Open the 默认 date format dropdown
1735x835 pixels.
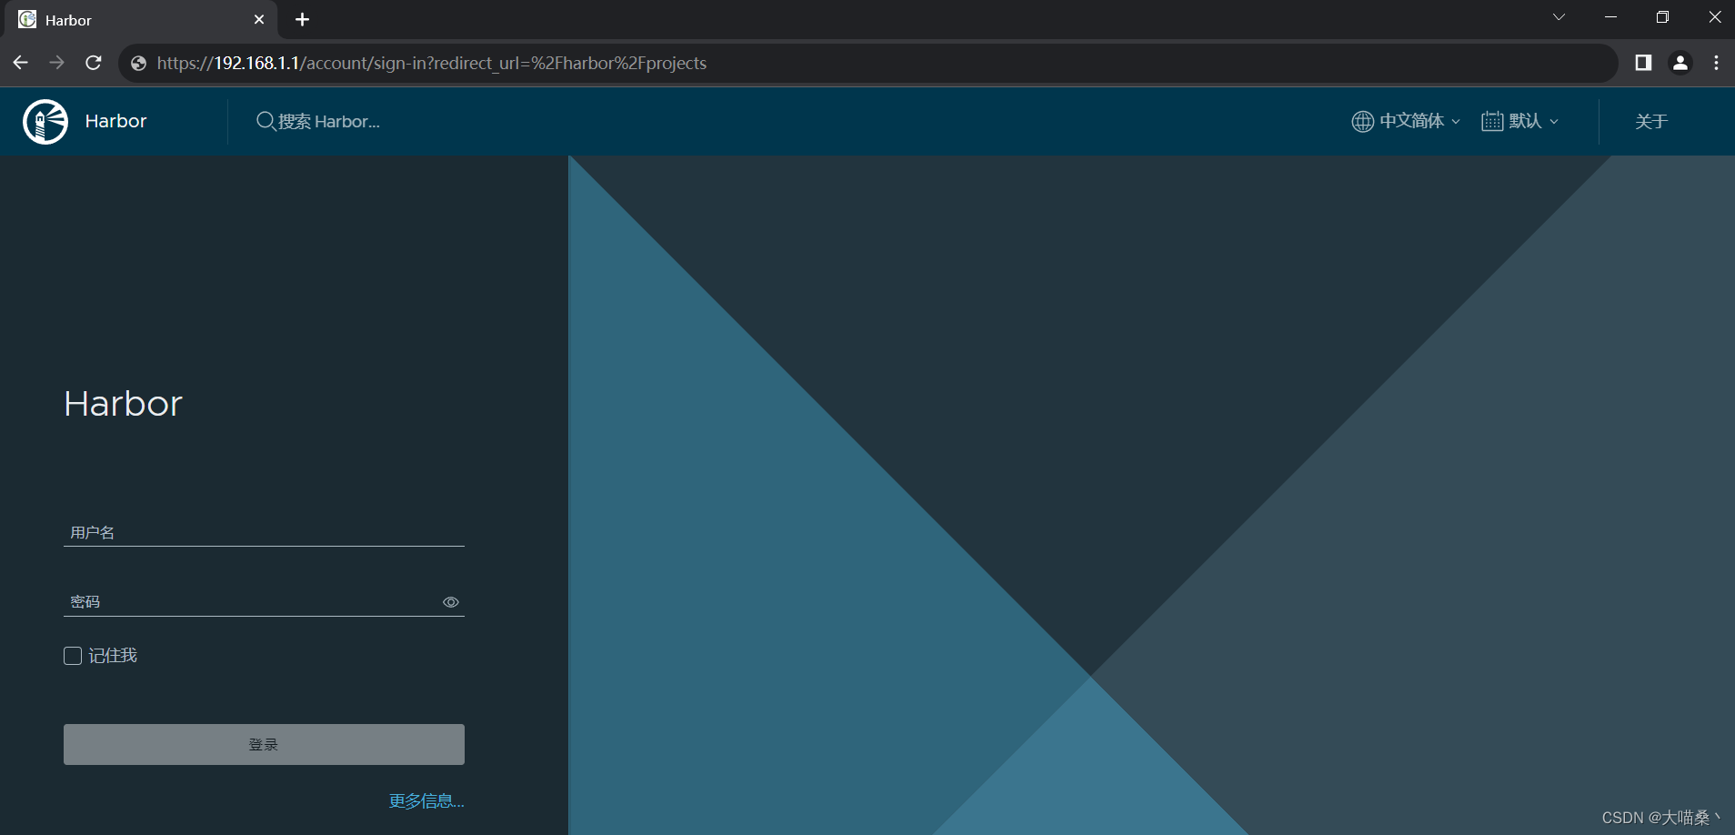(1520, 121)
